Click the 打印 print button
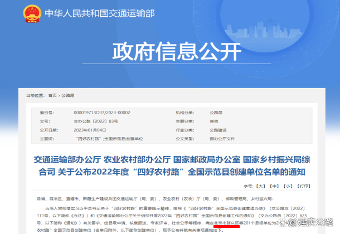This screenshot has height=234, width=340. click(304, 186)
